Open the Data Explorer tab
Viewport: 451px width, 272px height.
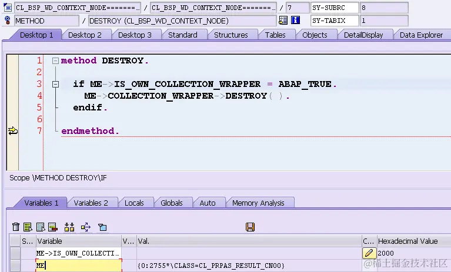click(422, 35)
